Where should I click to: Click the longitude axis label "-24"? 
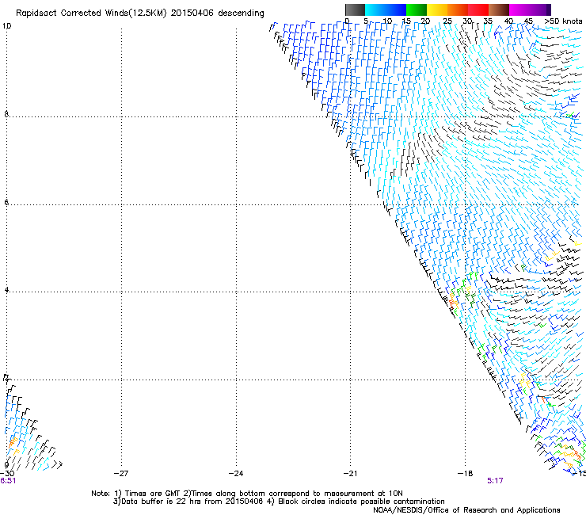(x=236, y=473)
